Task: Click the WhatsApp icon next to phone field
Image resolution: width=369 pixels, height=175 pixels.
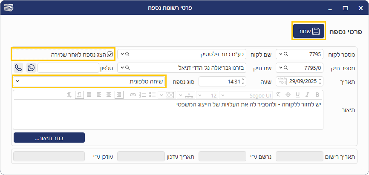Action: (32, 68)
